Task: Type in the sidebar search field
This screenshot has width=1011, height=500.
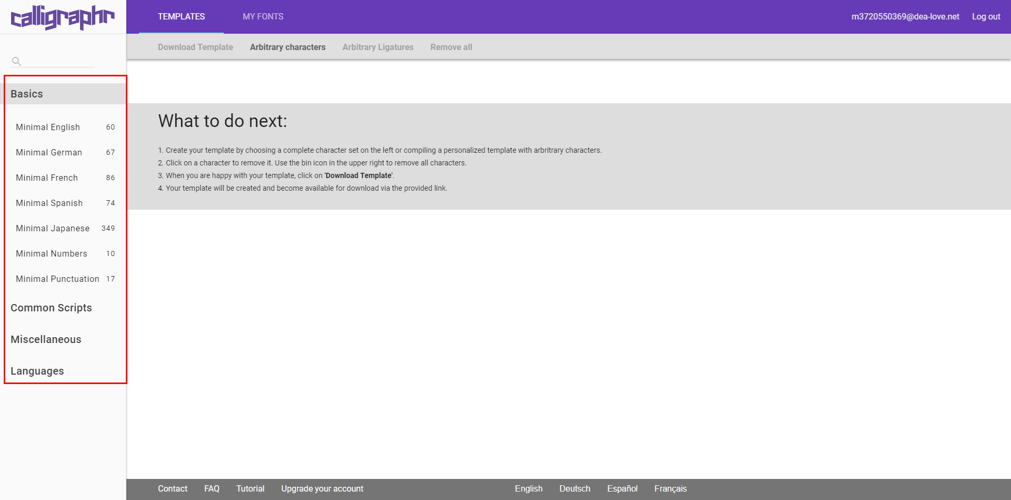Action: point(58,61)
